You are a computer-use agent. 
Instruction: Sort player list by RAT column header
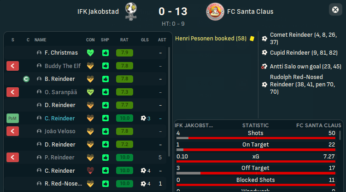(124, 40)
